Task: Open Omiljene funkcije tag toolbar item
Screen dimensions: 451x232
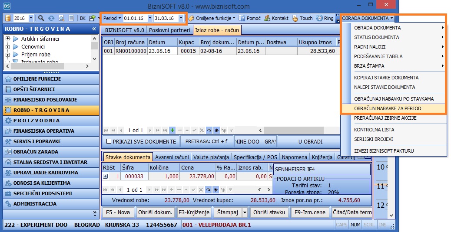Action: point(212,18)
